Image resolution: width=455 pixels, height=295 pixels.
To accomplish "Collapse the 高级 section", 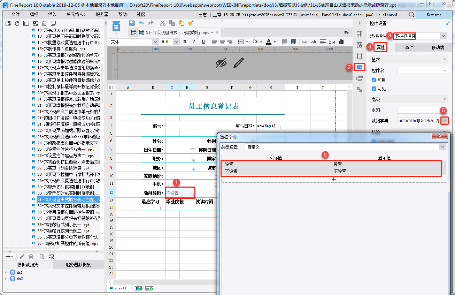I will point(444,99).
